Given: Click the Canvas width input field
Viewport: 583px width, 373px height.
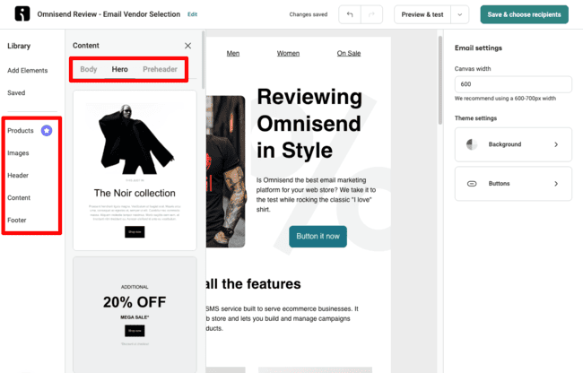Looking at the screenshot, I should pos(513,84).
